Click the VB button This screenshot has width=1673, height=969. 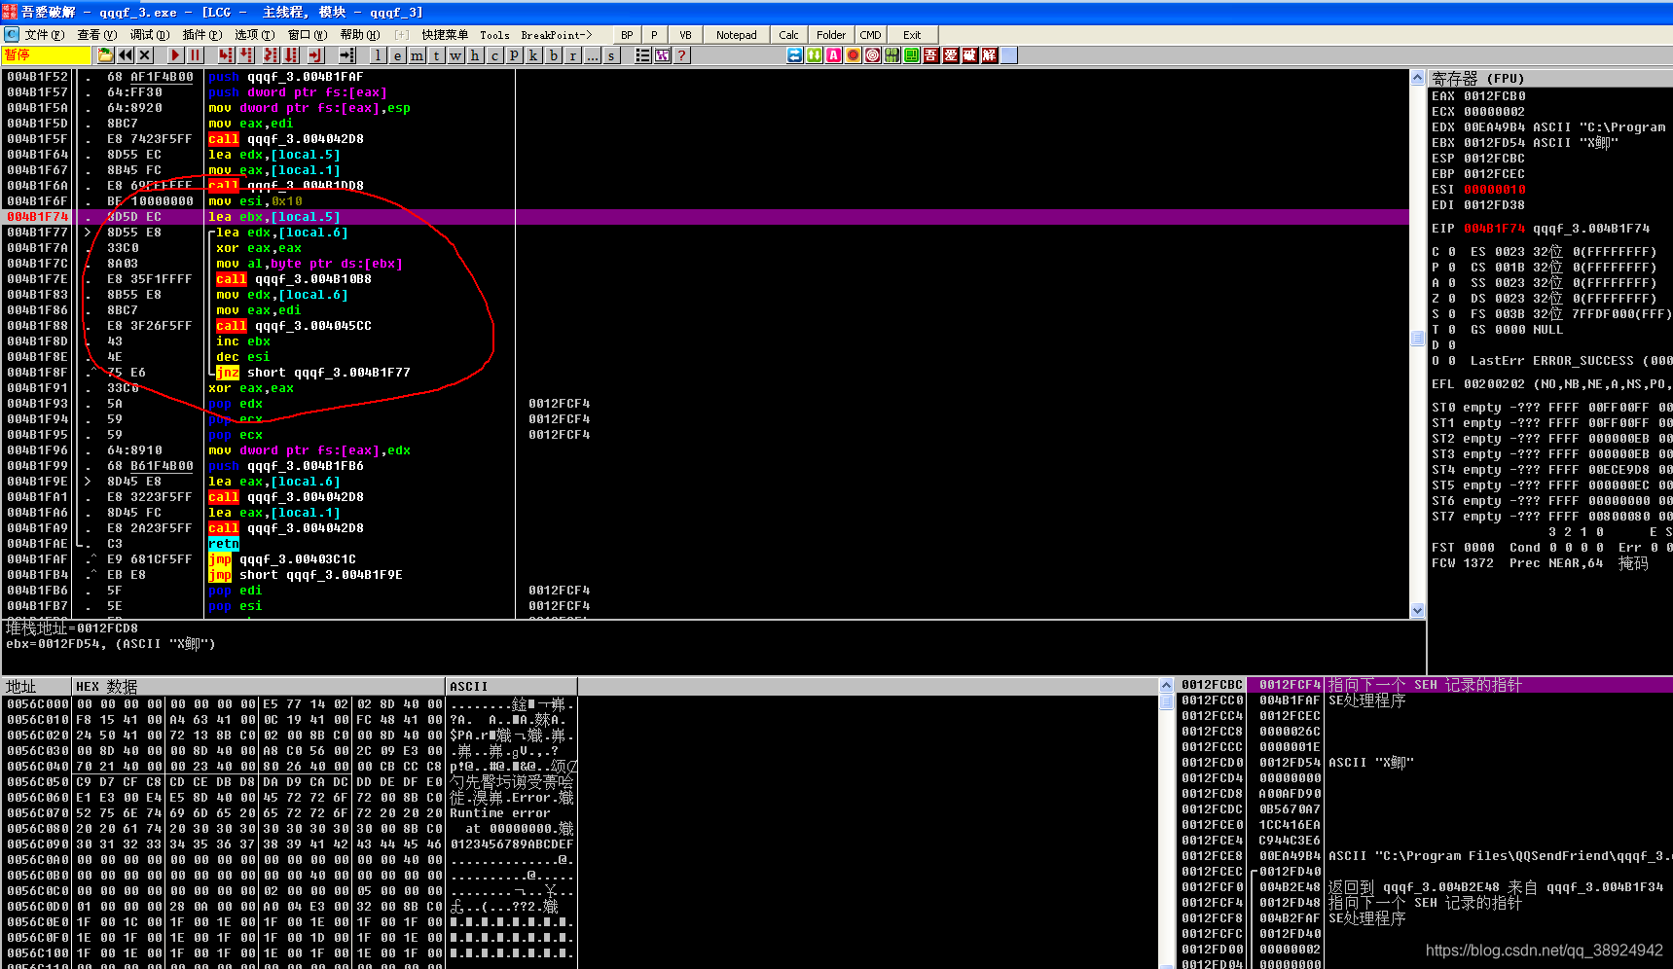pyautogui.click(x=685, y=35)
